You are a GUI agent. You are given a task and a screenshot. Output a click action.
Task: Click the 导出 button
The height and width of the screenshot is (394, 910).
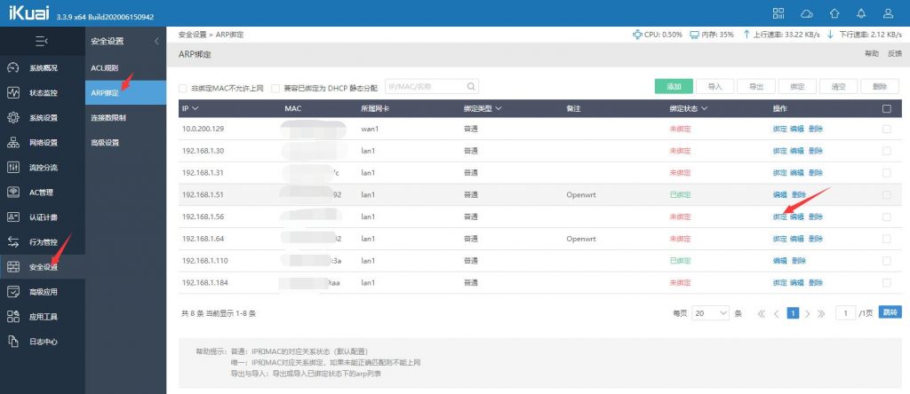pyautogui.click(x=755, y=86)
